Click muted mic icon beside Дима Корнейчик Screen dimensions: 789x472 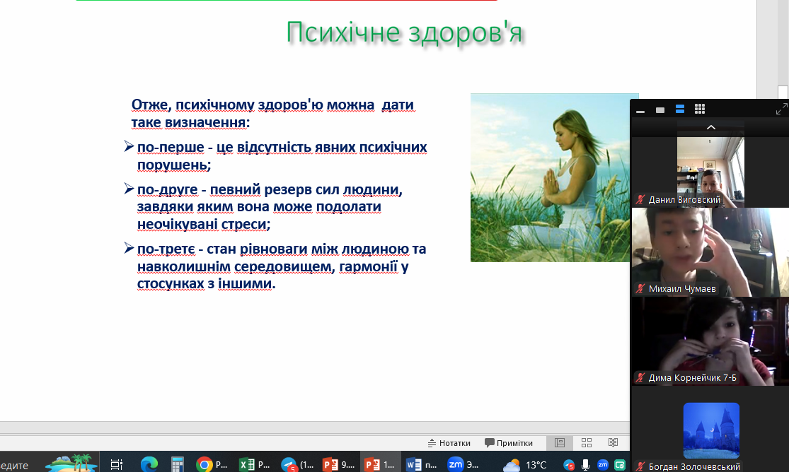(x=640, y=377)
